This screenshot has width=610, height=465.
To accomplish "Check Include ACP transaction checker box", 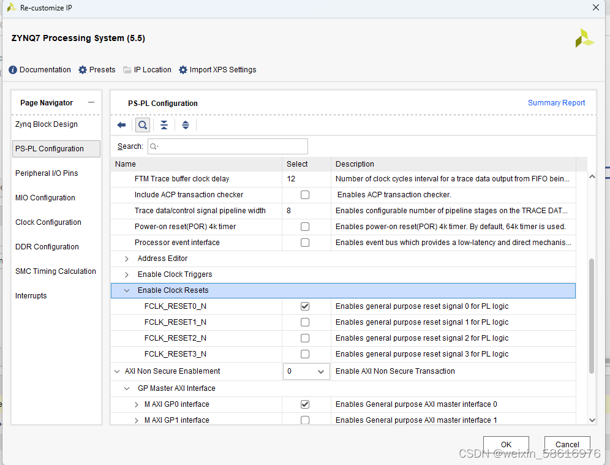I will point(305,195).
